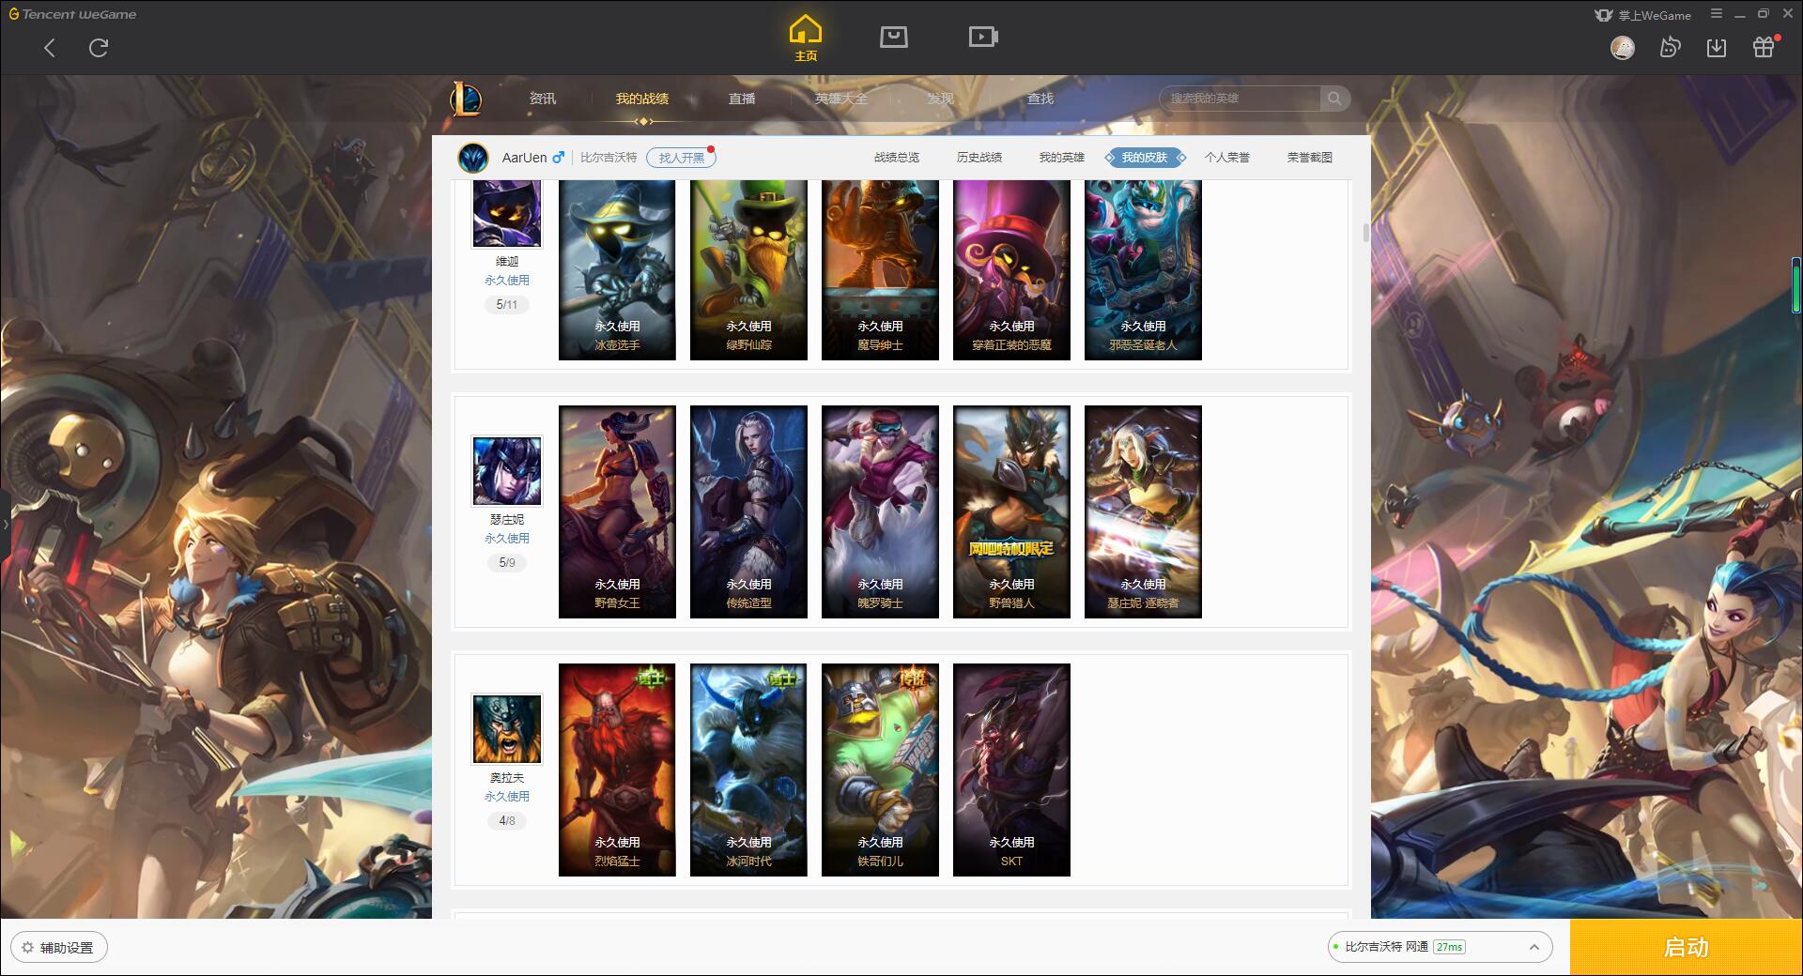Switch to 战绩总览 section
The image size is (1803, 976).
[x=897, y=158]
